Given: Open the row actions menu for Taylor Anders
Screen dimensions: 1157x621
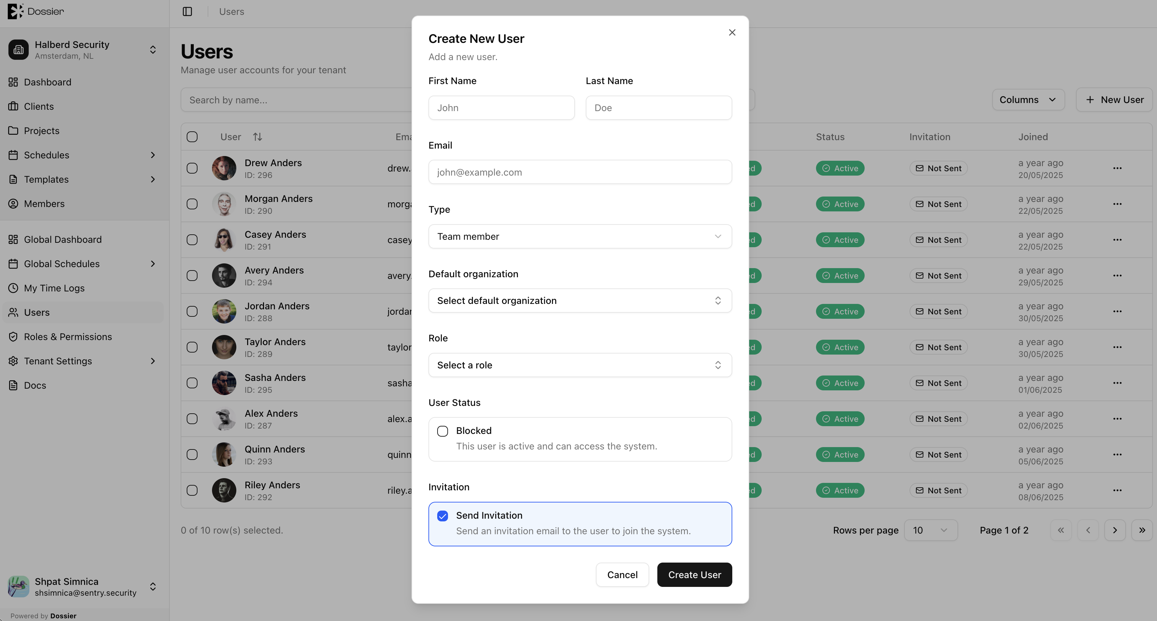Looking at the screenshot, I should pos(1117,347).
